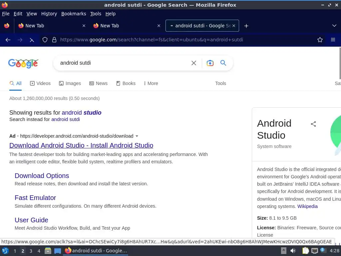
Task: Open the volume control tray icon
Action: [293, 251]
